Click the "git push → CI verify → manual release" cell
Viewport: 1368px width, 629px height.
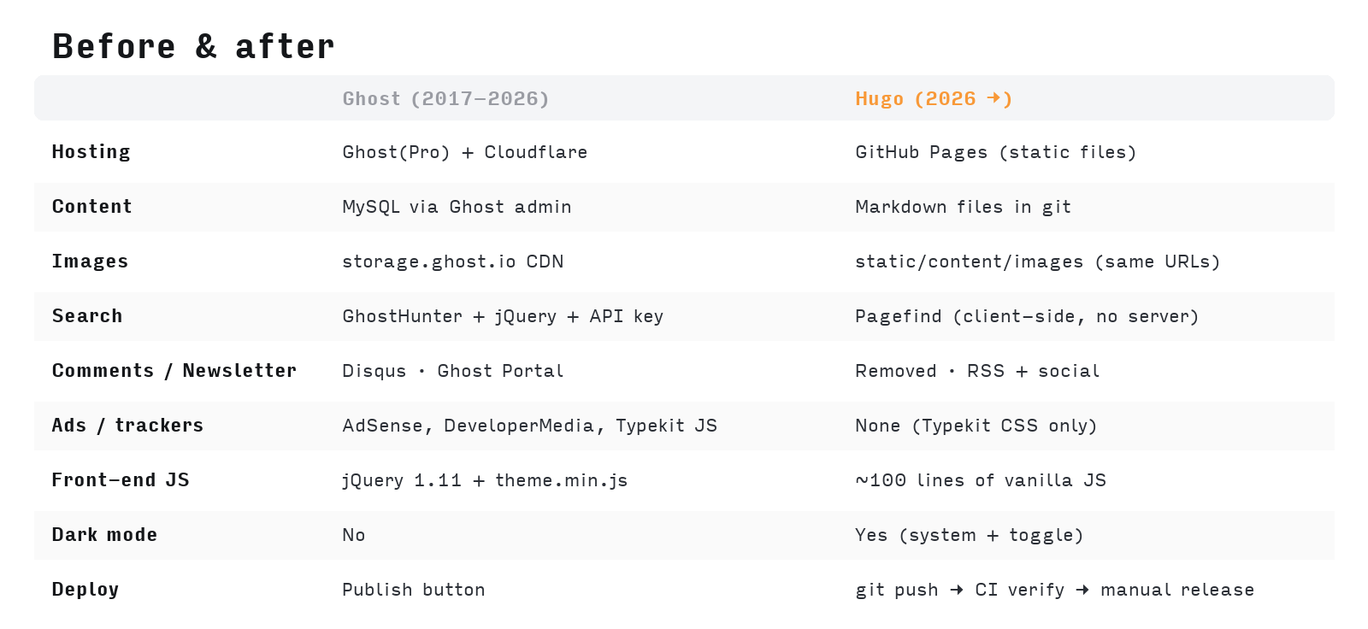pos(1054,590)
